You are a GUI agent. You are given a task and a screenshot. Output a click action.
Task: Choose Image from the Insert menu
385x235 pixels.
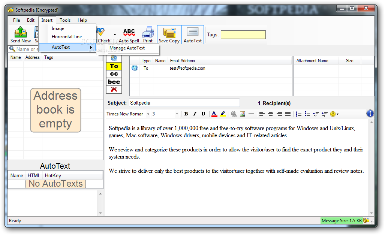67,28
